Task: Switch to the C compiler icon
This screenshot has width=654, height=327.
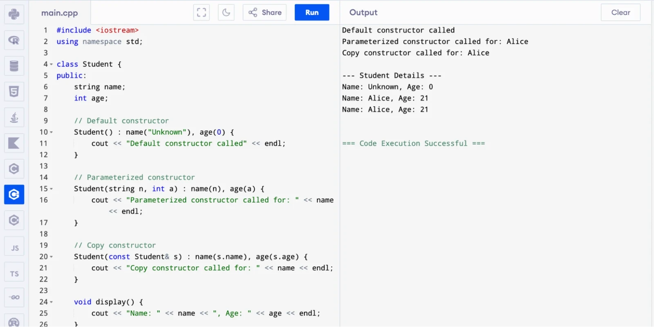Action: pyautogui.click(x=14, y=169)
